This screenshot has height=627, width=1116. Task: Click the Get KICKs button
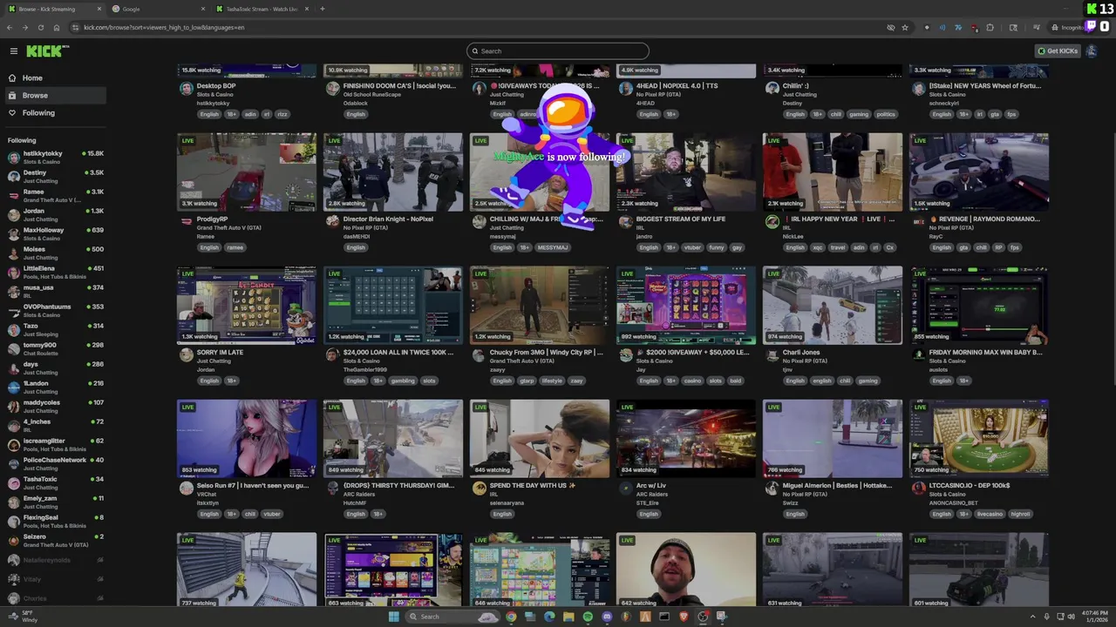pos(1058,51)
